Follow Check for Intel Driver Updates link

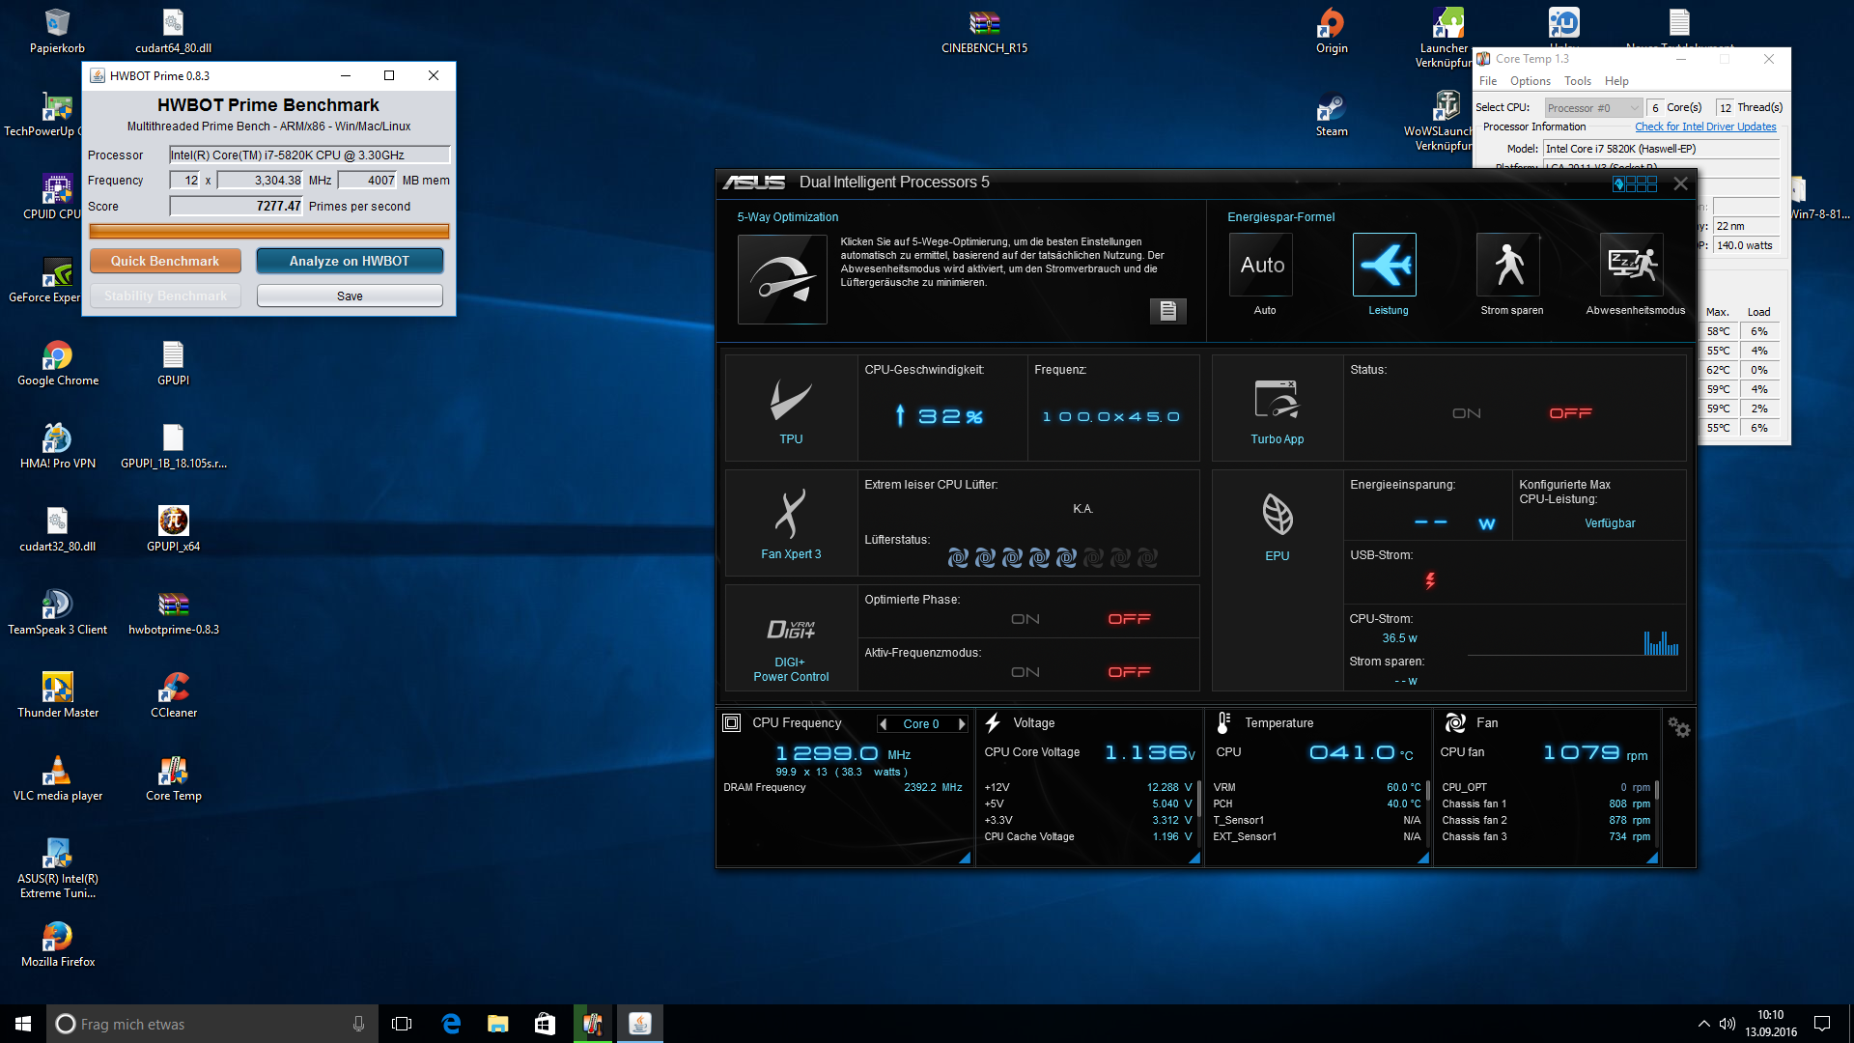[x=1705, y=127]
